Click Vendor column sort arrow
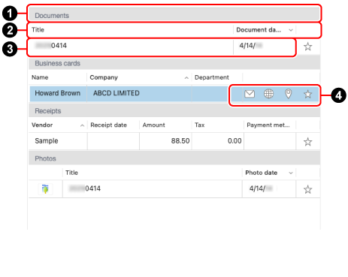The height and width of the screenshot is (277, 348). (x=82, y=125)
